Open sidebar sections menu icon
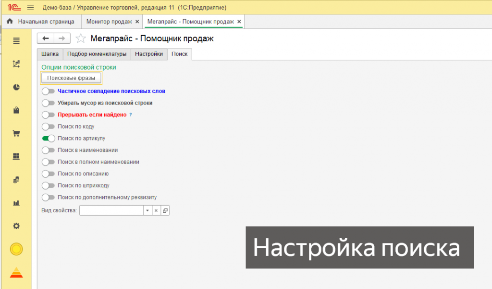 (x=16, y=41)
